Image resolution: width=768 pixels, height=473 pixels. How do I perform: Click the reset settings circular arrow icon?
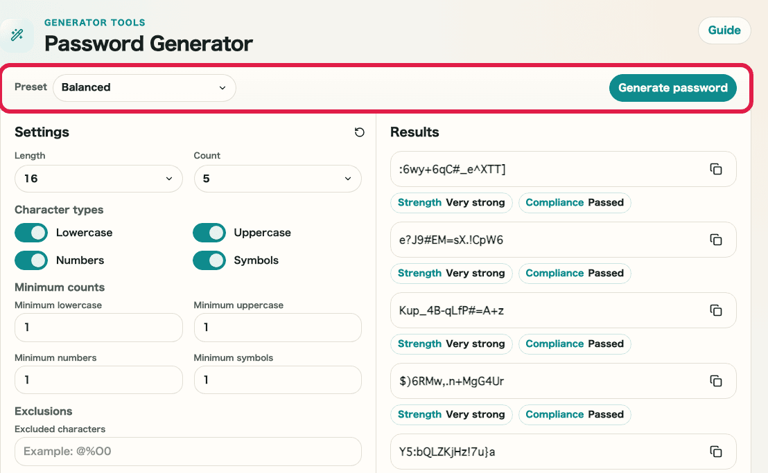(x=359, y=132)
